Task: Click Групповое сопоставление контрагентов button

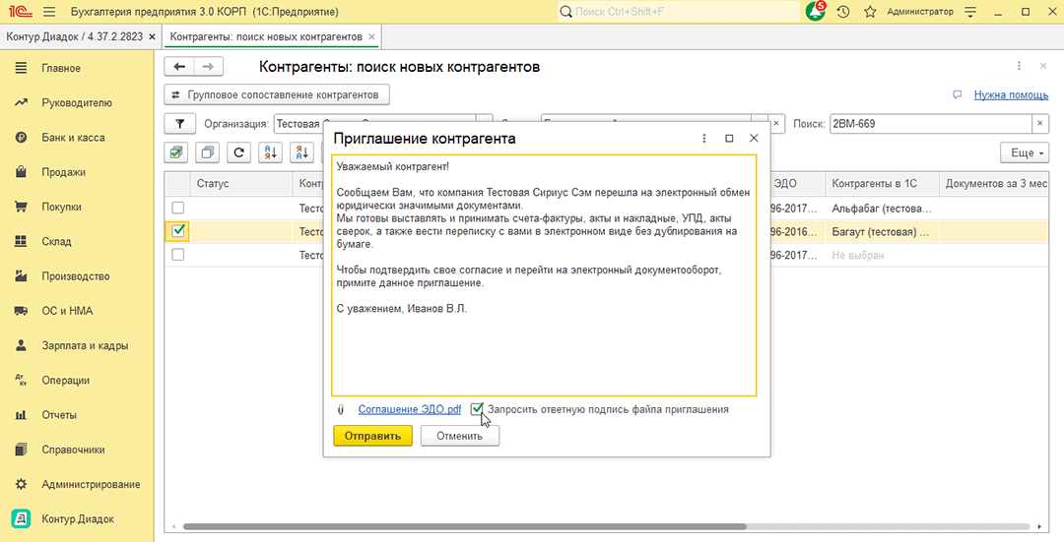Action: 277,94
